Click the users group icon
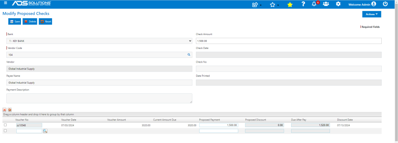This screenshot has height=143, width=398. click(x=326, y=4)
